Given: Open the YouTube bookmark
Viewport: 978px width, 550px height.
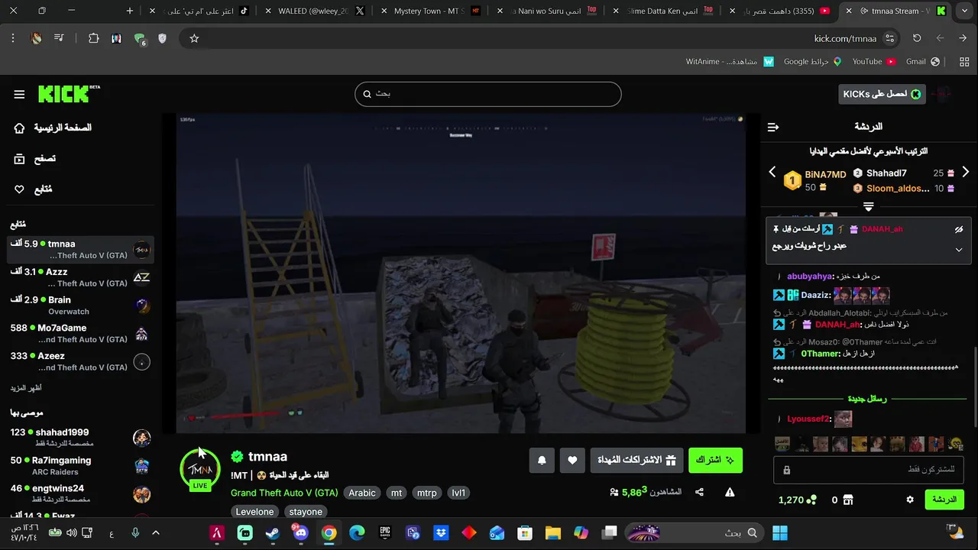Looking at the screenshot, I should coord(873,61).
